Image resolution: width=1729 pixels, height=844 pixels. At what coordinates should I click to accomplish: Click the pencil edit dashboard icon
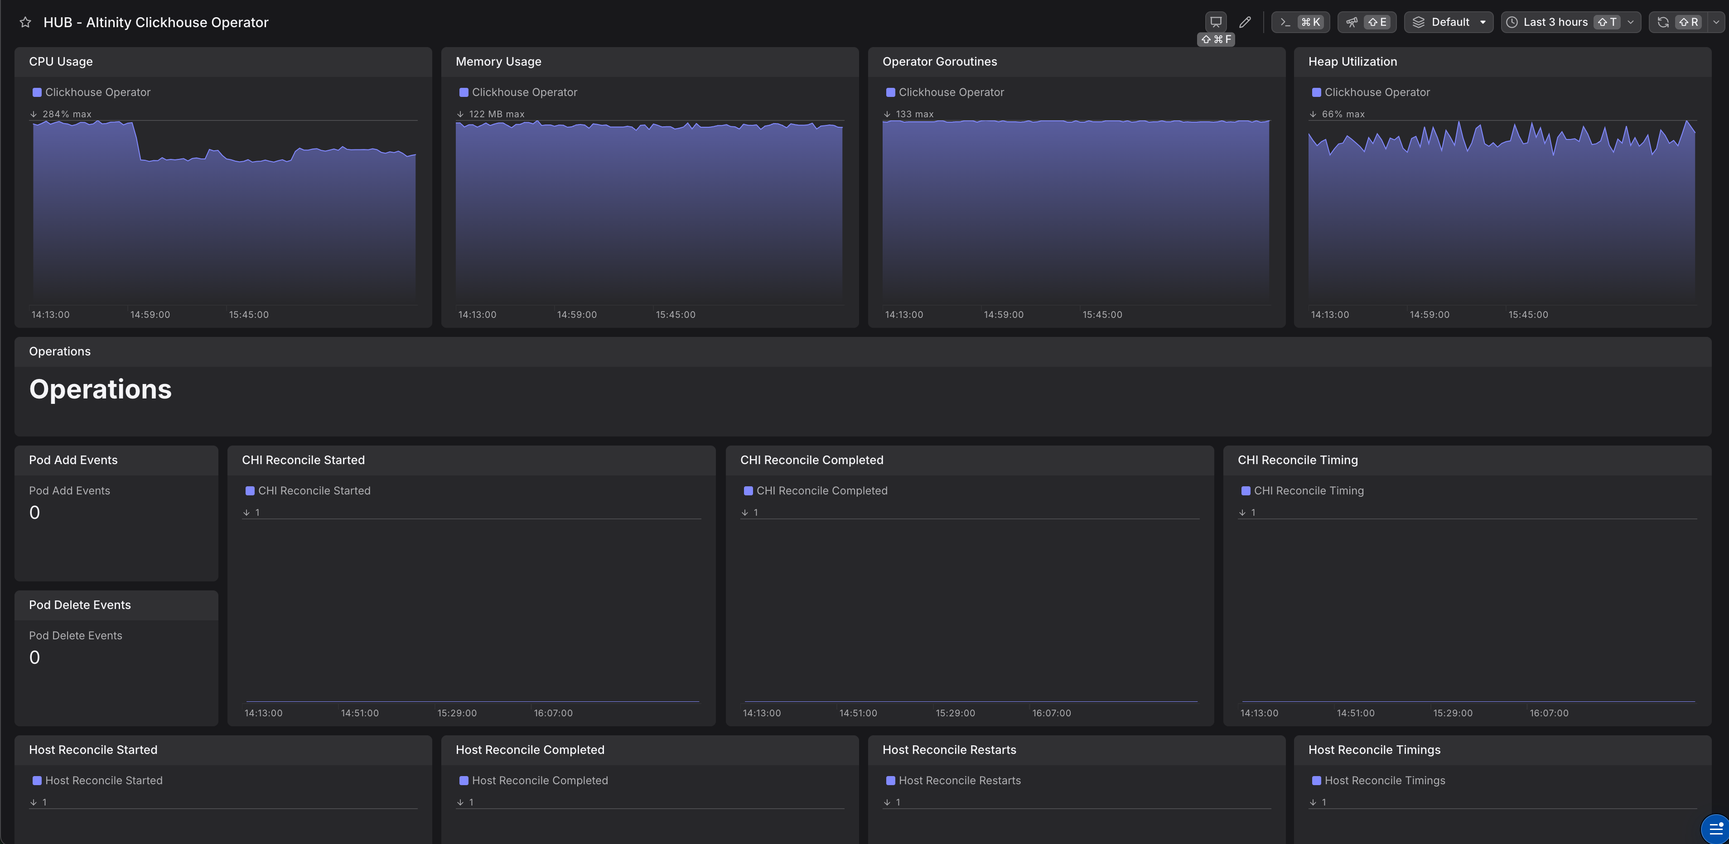pos(1245,22)
